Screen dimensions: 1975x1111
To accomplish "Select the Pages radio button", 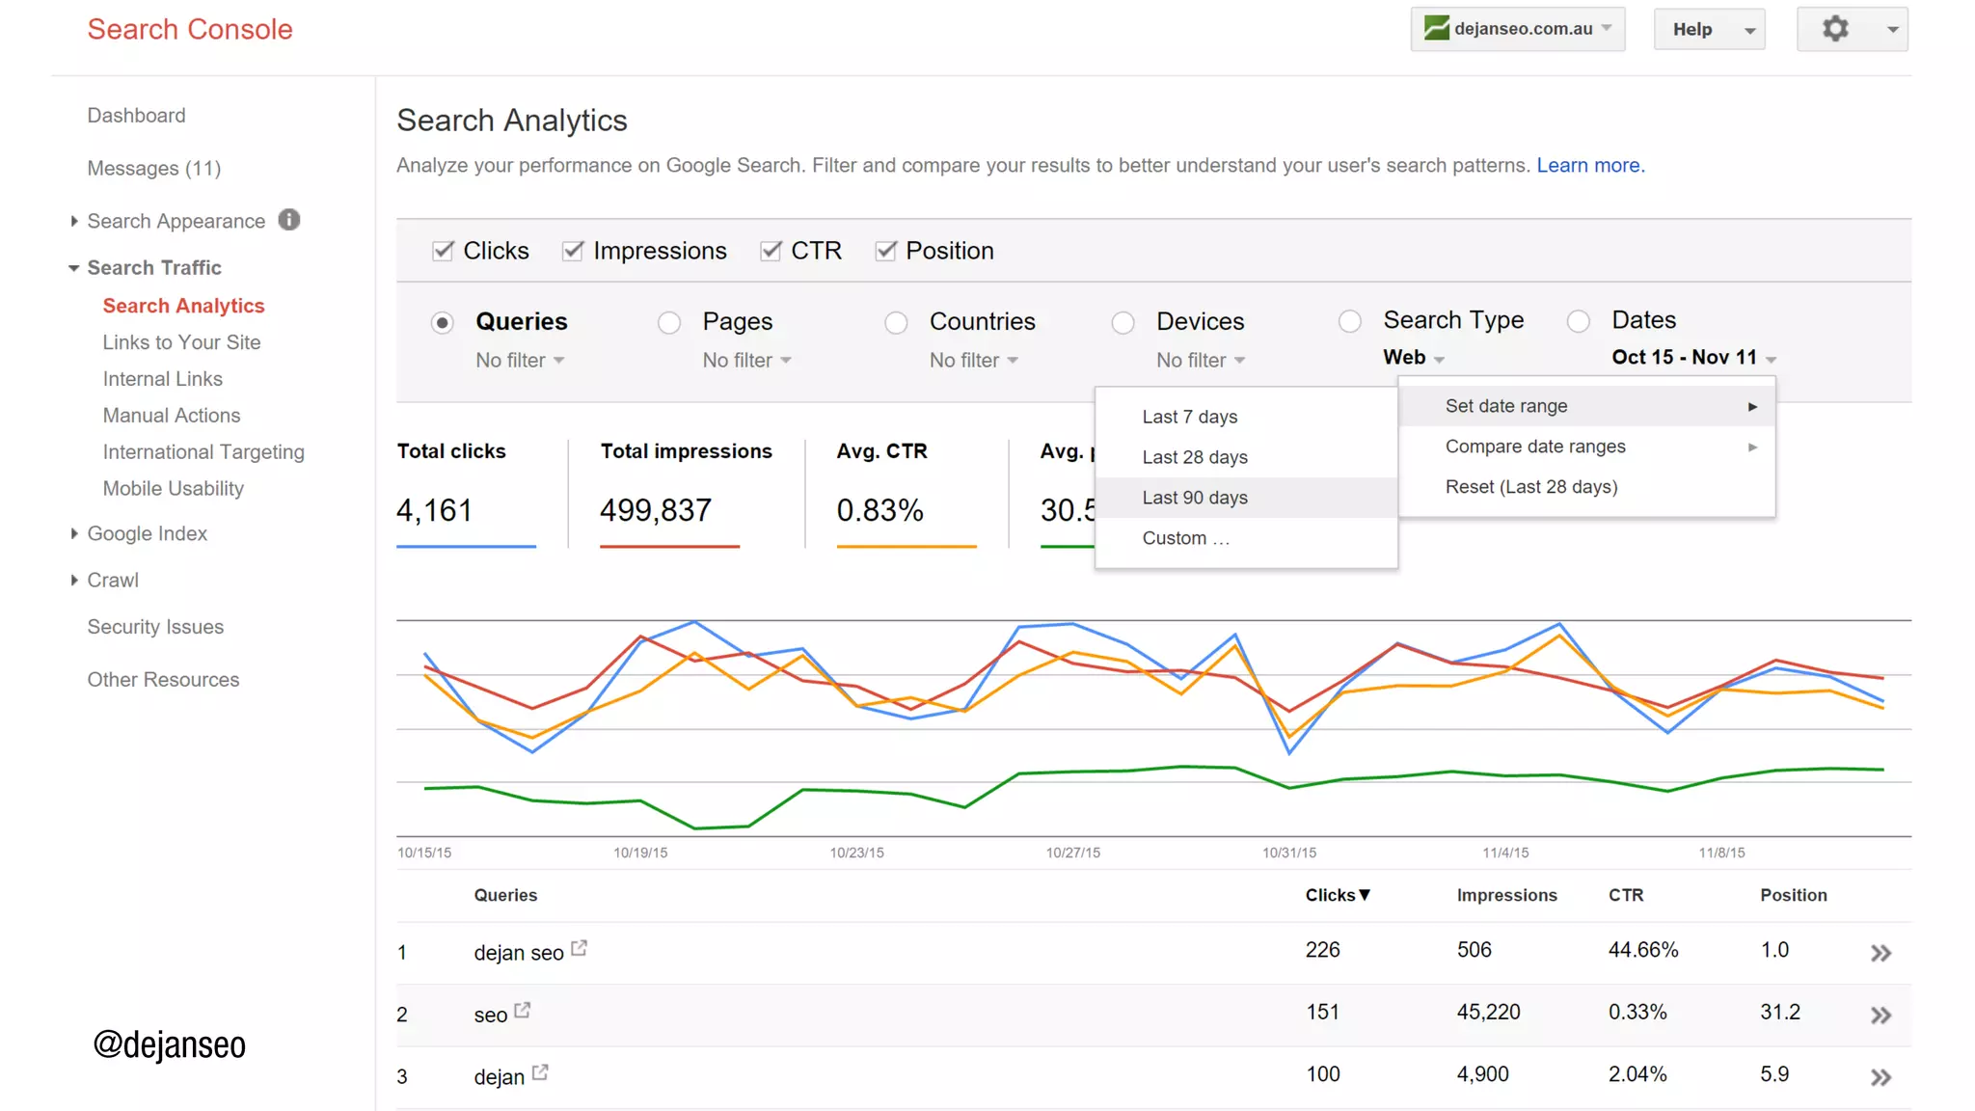I will click(669, 322).
